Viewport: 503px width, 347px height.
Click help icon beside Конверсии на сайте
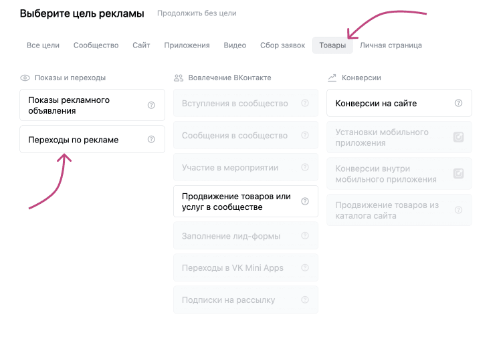tap(458, 104)
